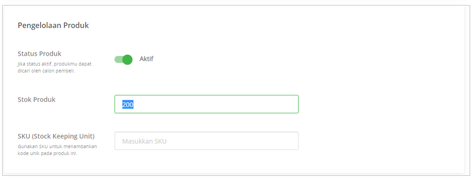Click the SKU (Stock Keeping Unit) label
472x178 pixels.
(56, 136)
